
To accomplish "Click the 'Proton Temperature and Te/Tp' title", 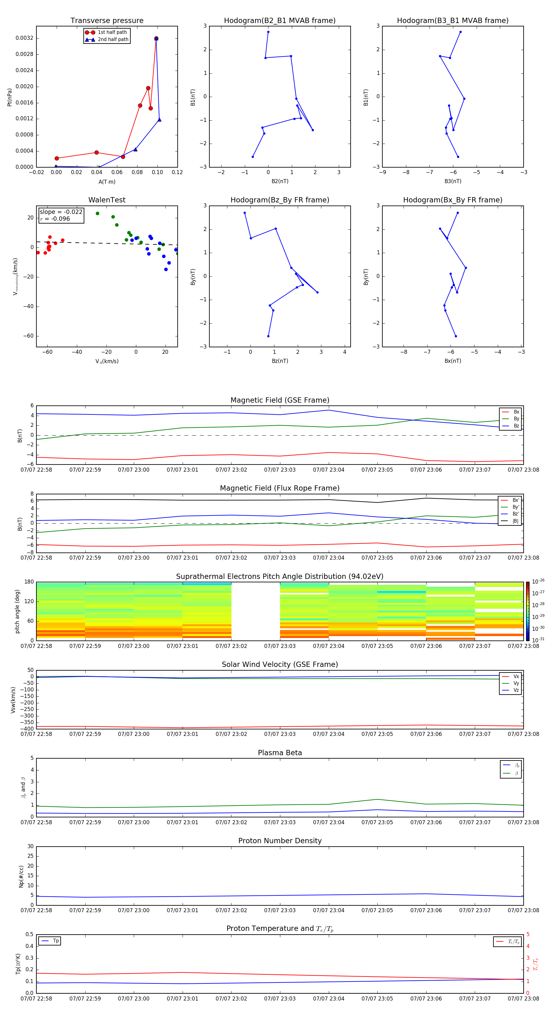I will coord(280,929).
